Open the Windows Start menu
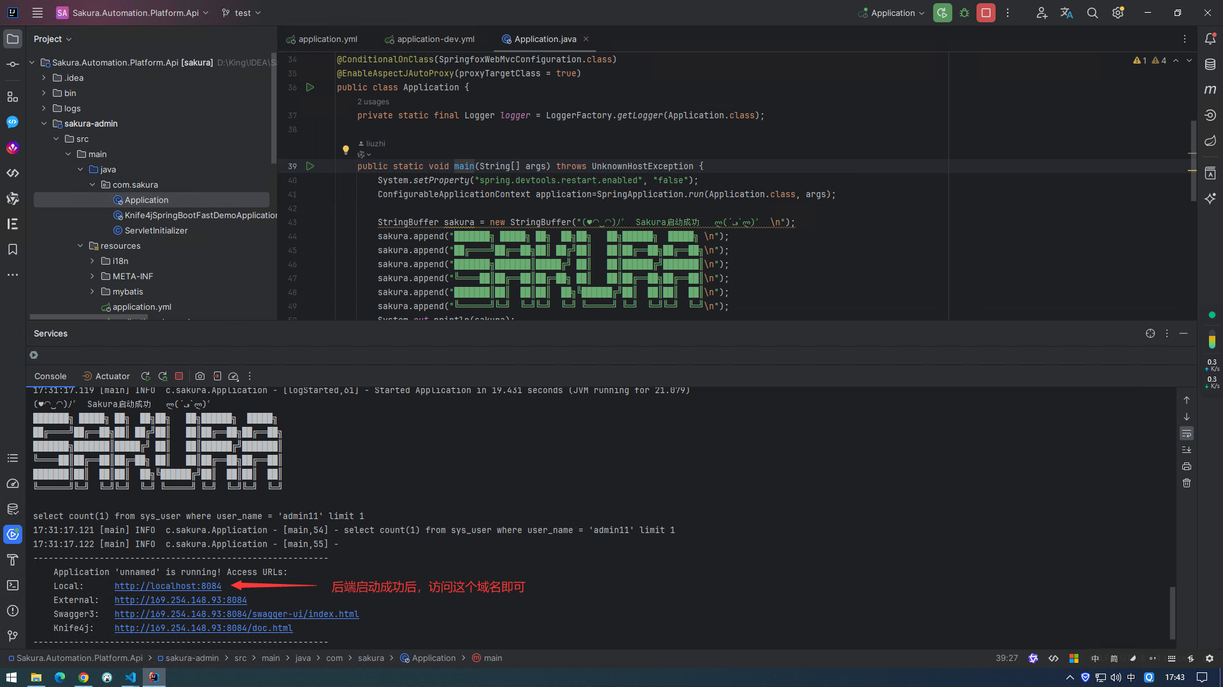1223x687 pixels. click(x=11, y=677)
